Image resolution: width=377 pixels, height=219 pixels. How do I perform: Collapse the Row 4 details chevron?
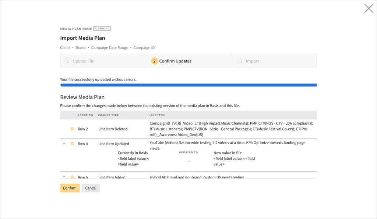click(64, 144)
